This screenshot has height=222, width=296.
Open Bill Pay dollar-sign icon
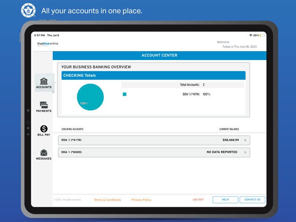[x=44, y=129]
